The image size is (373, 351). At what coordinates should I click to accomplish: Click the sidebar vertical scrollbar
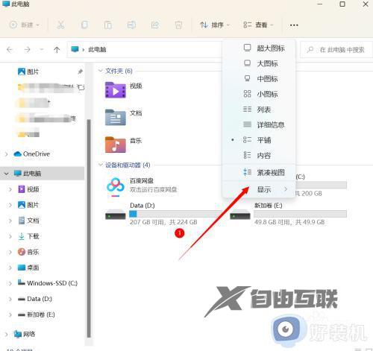89,228
